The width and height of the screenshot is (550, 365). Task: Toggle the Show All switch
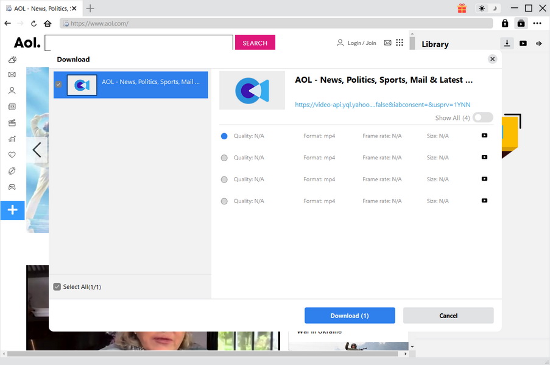(x=482, y=117)
